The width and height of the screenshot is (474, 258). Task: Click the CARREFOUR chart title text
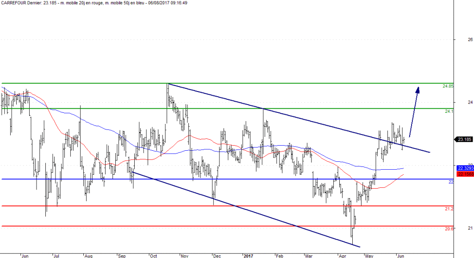click(x=94, y=3)
